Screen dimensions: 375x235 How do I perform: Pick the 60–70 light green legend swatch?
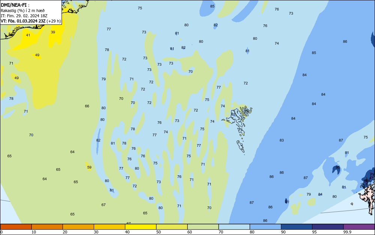click(203, 227)
